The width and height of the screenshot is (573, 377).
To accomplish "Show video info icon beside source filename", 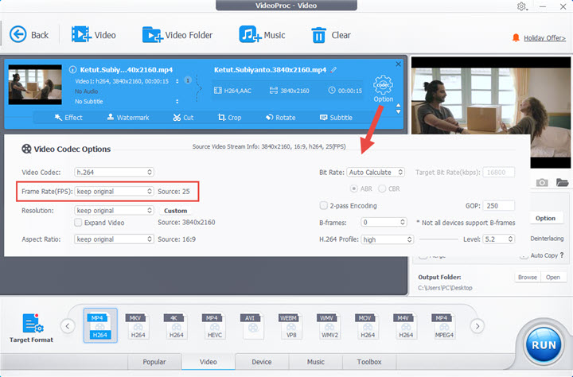I will pyautogui.click(x=72, y=69).
